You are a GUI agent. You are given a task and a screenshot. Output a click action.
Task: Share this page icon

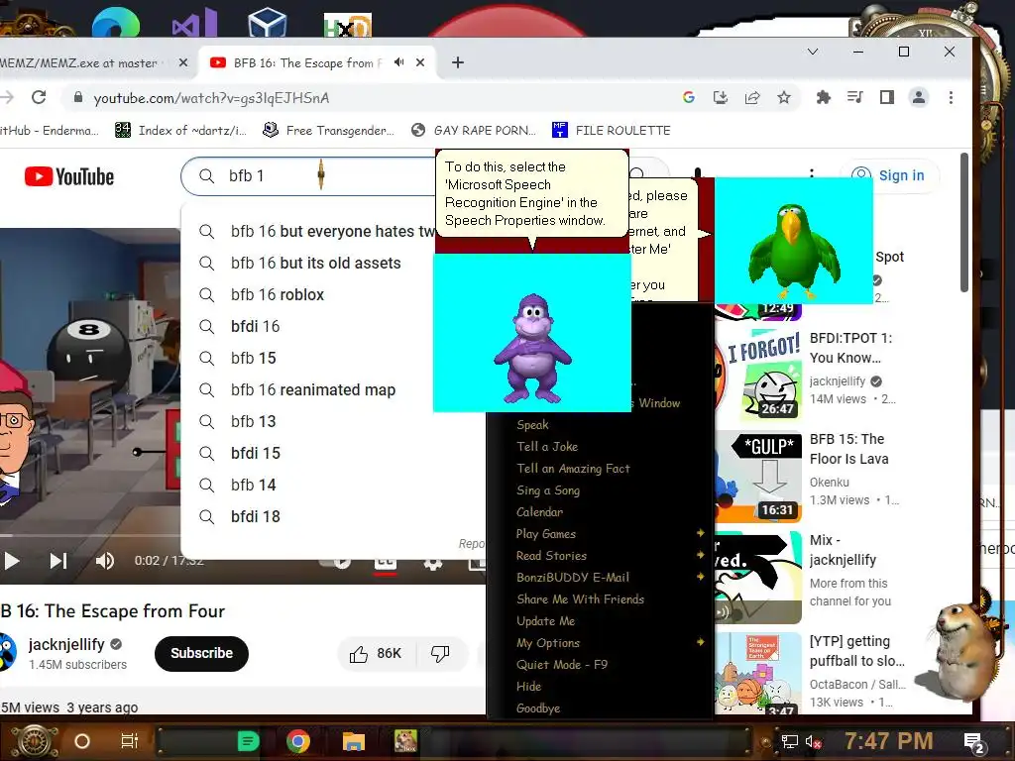pos(752,98)
